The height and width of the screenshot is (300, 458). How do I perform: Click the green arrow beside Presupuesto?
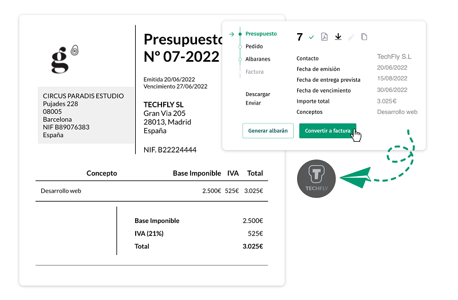click(x=232, y=34)
